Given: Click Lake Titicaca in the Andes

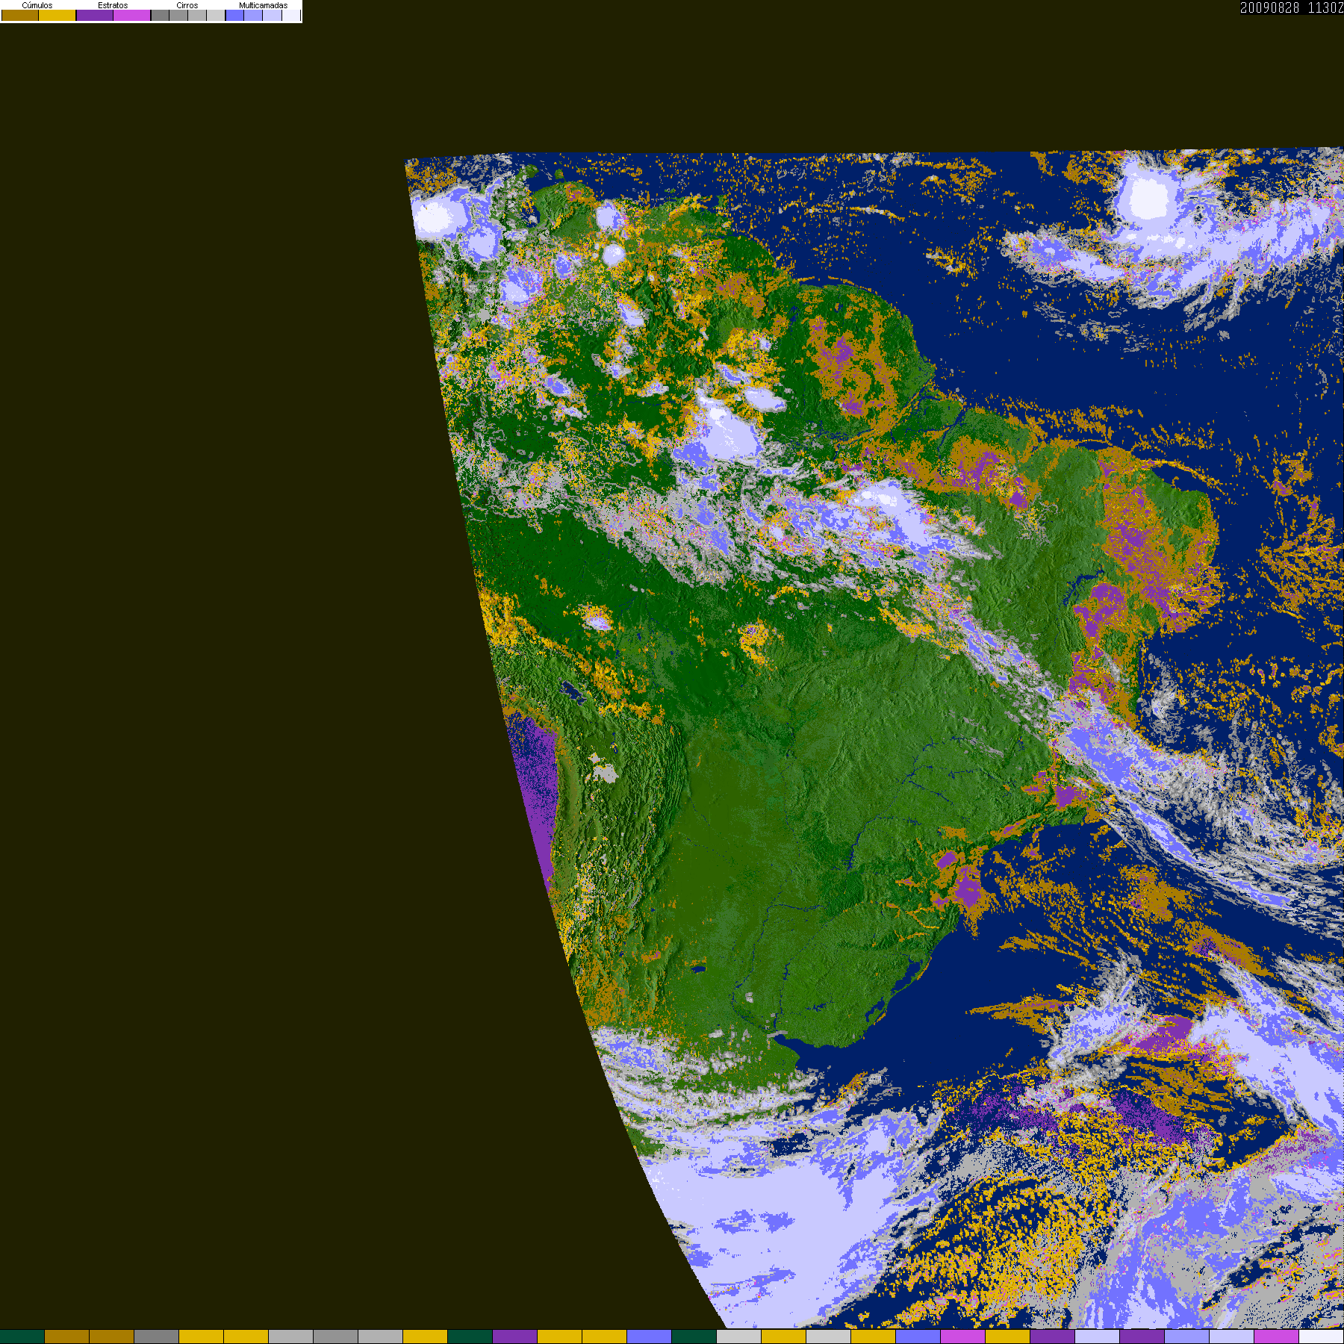Looking at the screenshot, I should [573, 691].
